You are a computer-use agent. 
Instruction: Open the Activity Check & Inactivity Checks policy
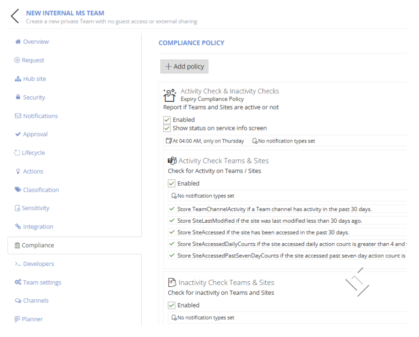click(x=230, y=91)
